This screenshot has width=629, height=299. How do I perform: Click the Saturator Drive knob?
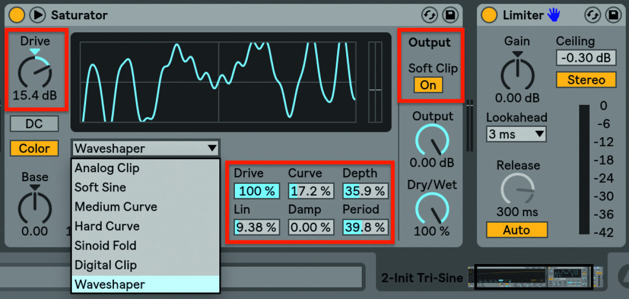pyautogui.click(x=35, y=72)
